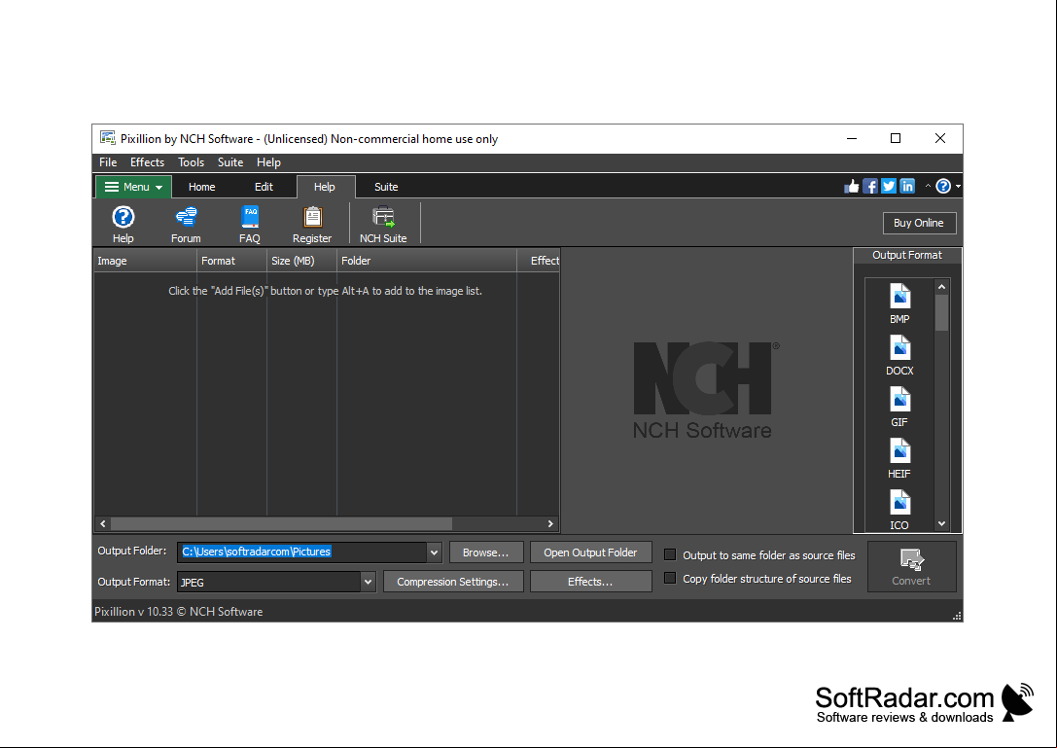Click the image list scroll left arrow
This screenshot has width=1057, height=748.
(103, 523)
